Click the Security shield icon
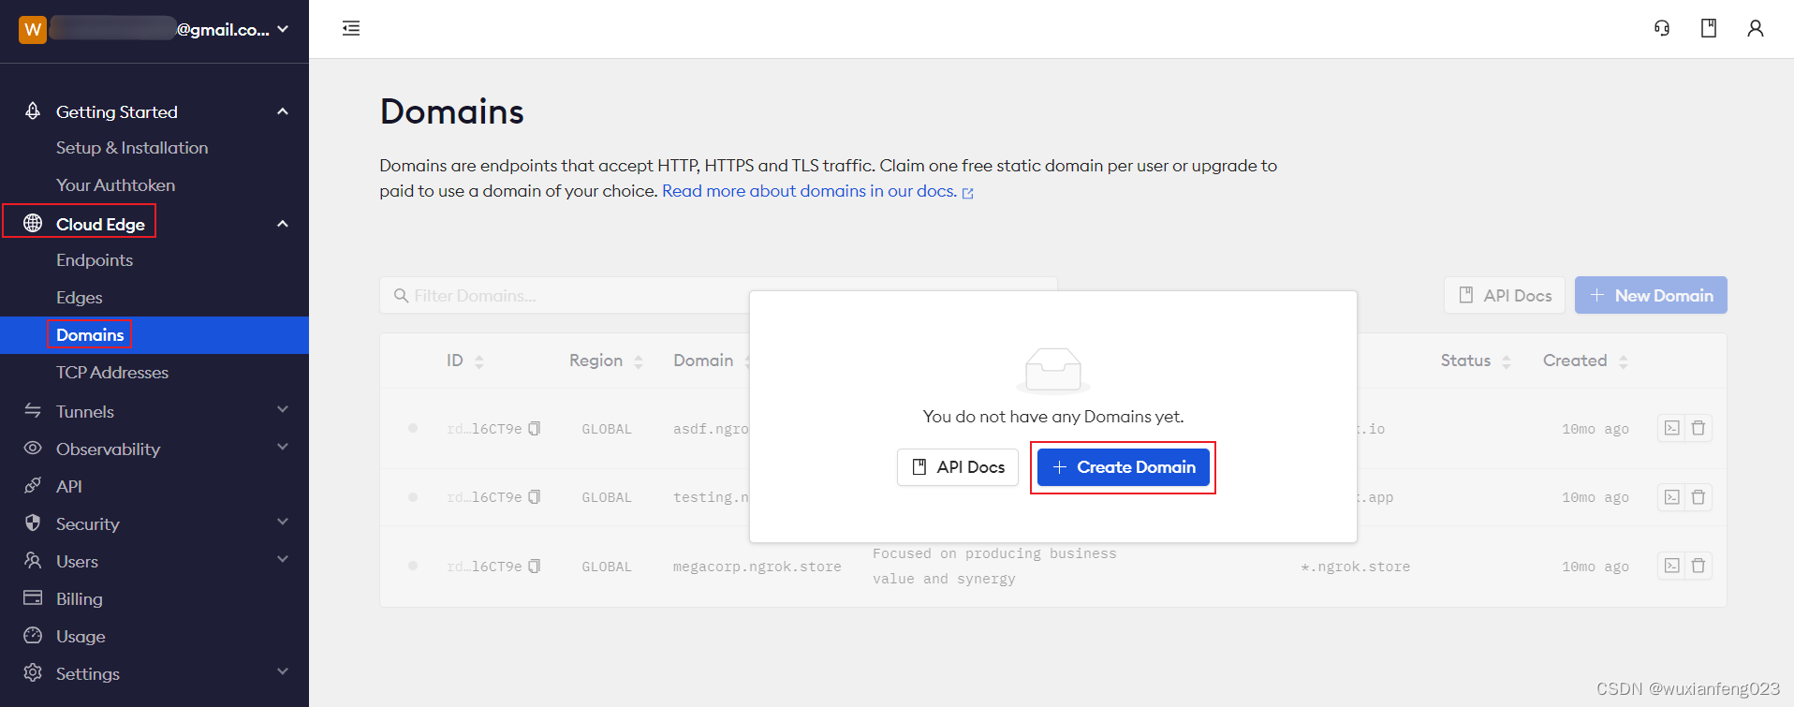This screenshot has width=1794, height=707. coord(33,523)
